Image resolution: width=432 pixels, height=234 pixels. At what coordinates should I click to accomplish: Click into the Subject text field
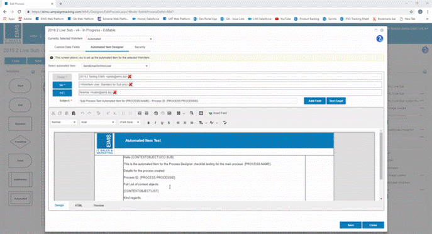click(188, 101)
